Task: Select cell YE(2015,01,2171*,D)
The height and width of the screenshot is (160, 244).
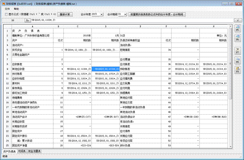Action: pos(213,83)
